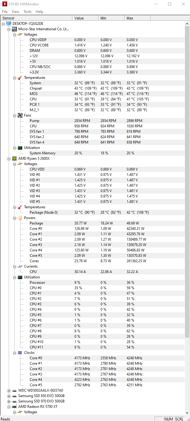Screen dimensions: 190x421
Task: Click the Clocks icon under Ryzen CPU
Action: tap(20, 353)
